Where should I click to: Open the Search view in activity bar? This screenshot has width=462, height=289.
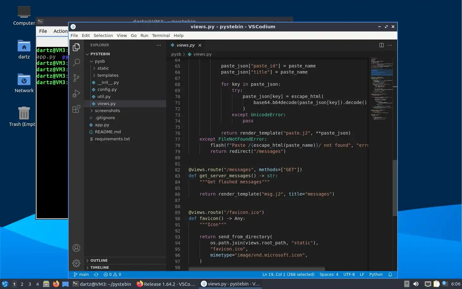(76, 62)
